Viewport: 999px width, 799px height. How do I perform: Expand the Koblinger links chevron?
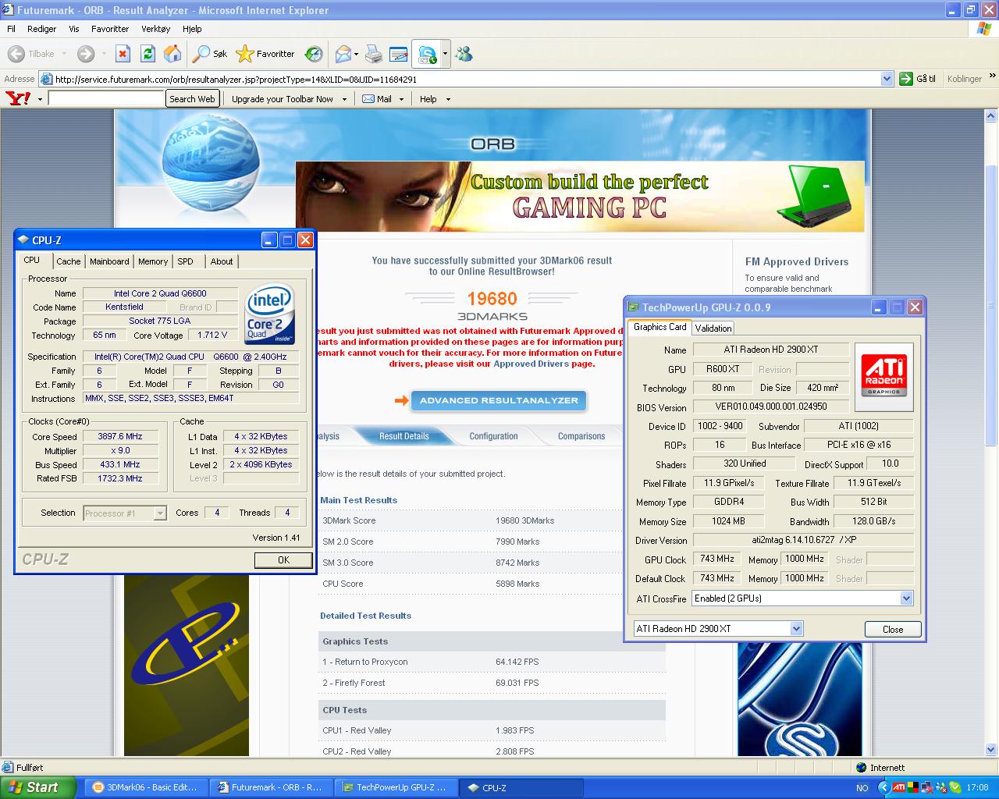point(992,77)
